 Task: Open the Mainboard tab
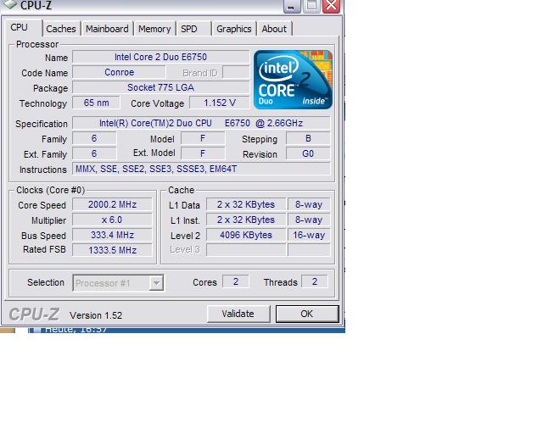(107, 29)
